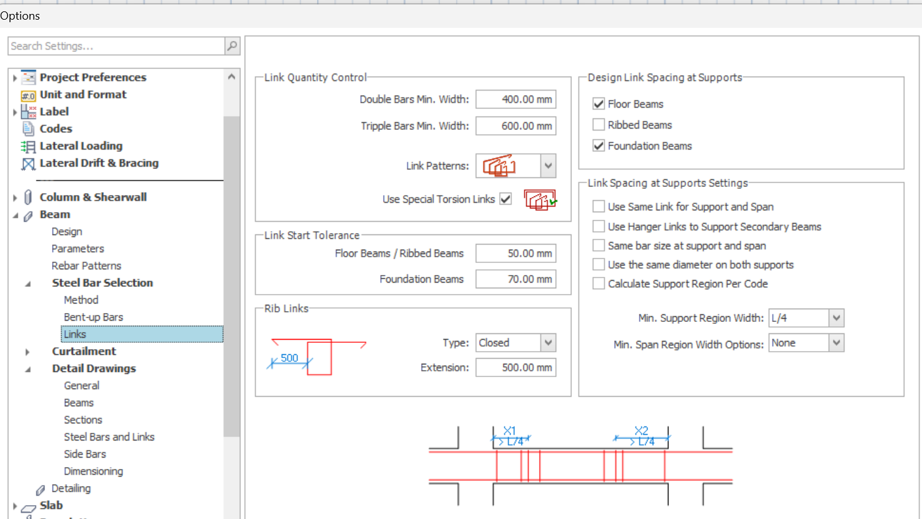The image size is (922, 519).
Task: Click the Column & Shearwall icon
Action: [x=29, y=198]
